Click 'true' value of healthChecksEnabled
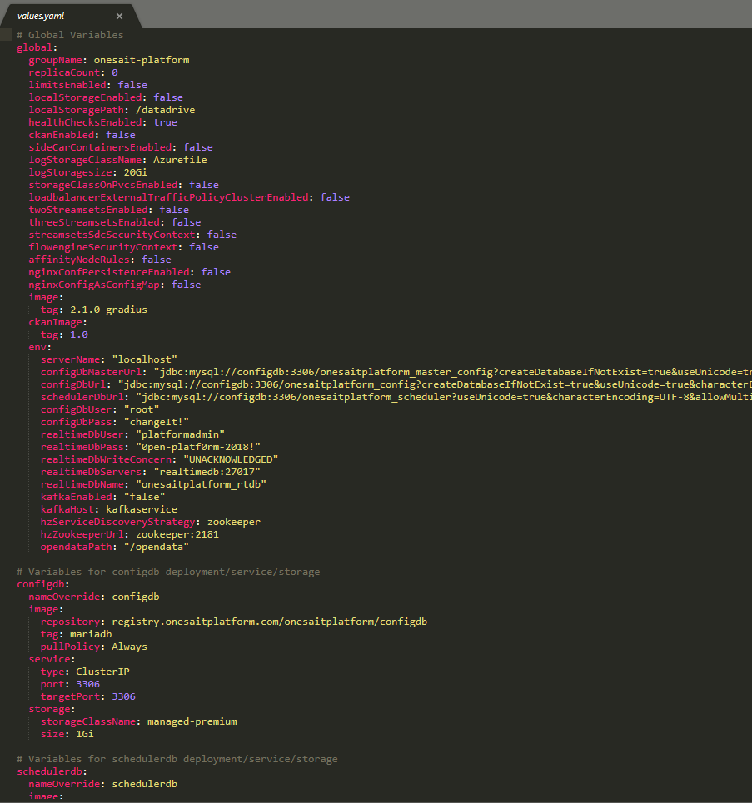This screenshot has height=803, width=752. [165, 121]
